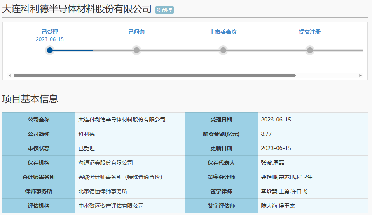Select the 上市委会议 timeline node

(223, 50)
